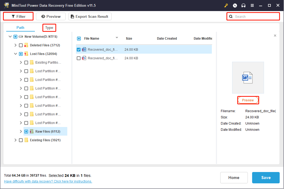Click the toolbar Preview button with eye icon
284x189 pixels.
(x=51, y=16)
